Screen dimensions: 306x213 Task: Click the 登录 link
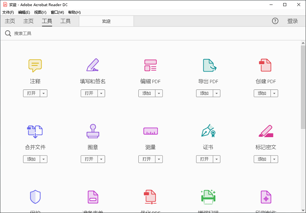(292, 21)
